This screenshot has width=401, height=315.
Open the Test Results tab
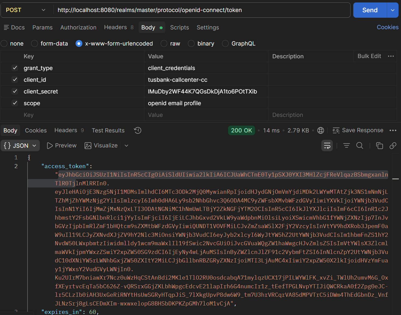coord(108,131)
